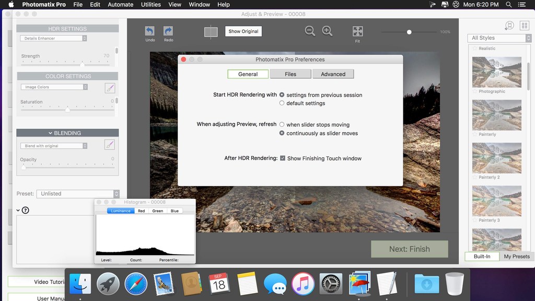
Task: Click the Blending brush icon
Action: 110,145
